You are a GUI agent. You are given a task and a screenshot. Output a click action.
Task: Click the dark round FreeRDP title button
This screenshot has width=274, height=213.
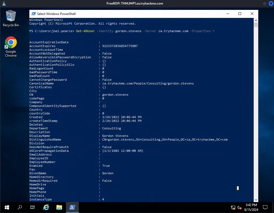click(x=265, y=3)
